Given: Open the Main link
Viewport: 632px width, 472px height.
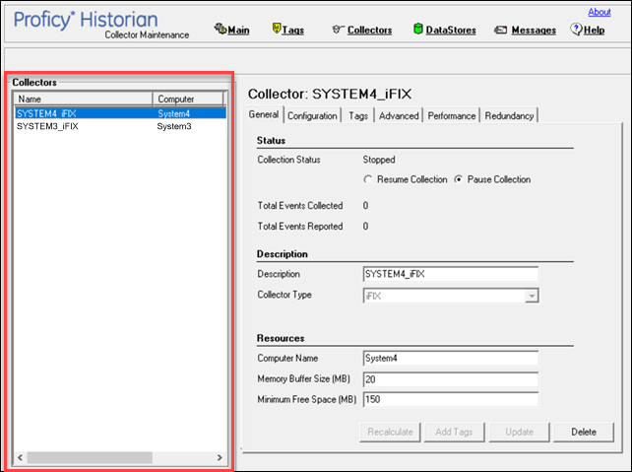Looking at the screenshot, I should pyautogui.click(x=238, y=31).
